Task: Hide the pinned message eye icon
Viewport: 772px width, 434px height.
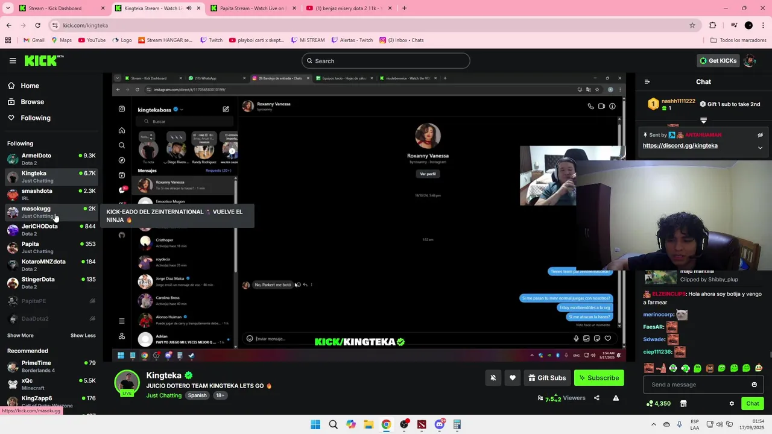Action: pyautogui.click(x=760, y=135)
